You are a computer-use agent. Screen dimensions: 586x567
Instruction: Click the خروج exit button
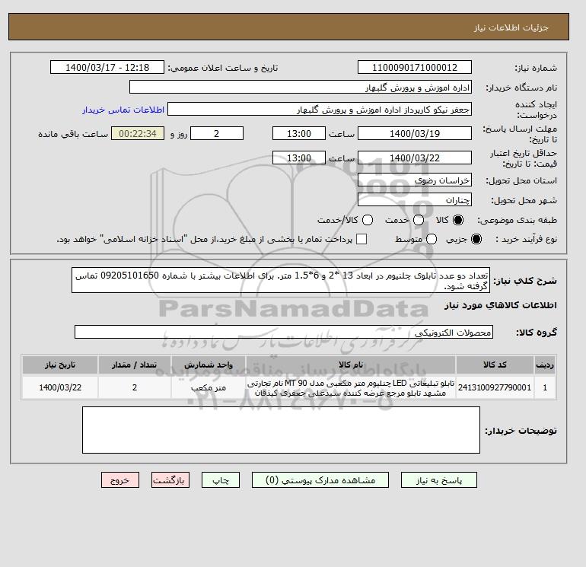[120, 480]
